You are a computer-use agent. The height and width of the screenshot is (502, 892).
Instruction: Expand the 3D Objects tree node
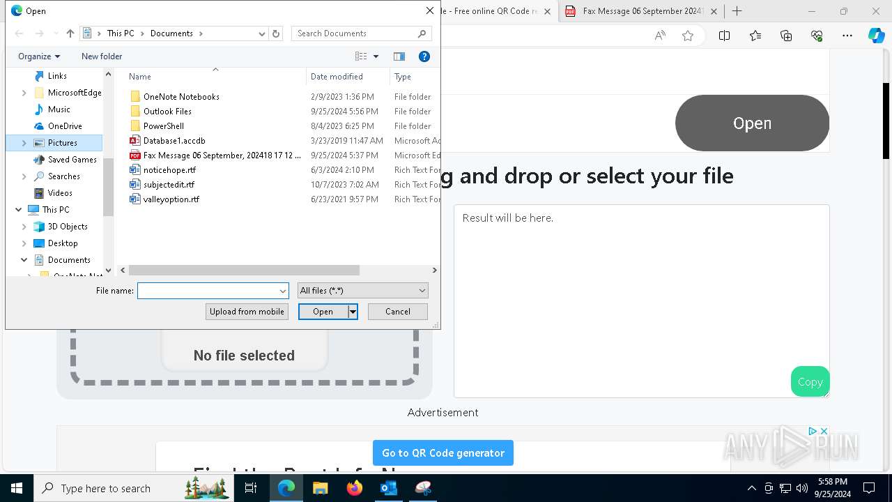pos(24,227)
